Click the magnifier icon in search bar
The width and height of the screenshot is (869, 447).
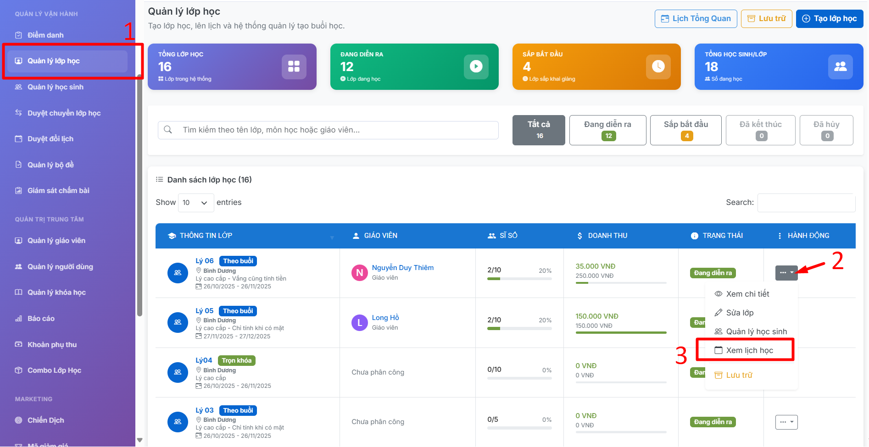[x=168, y=130]
